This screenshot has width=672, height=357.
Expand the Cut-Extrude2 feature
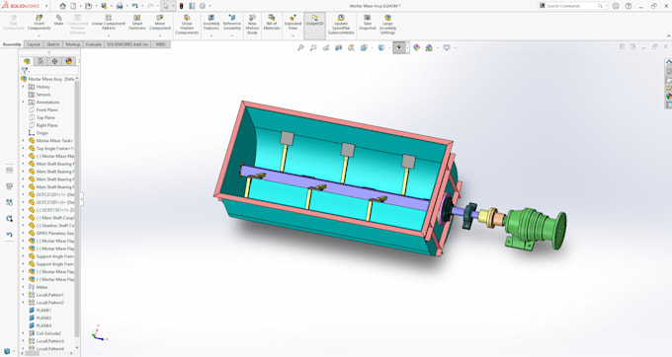point(23,333)
